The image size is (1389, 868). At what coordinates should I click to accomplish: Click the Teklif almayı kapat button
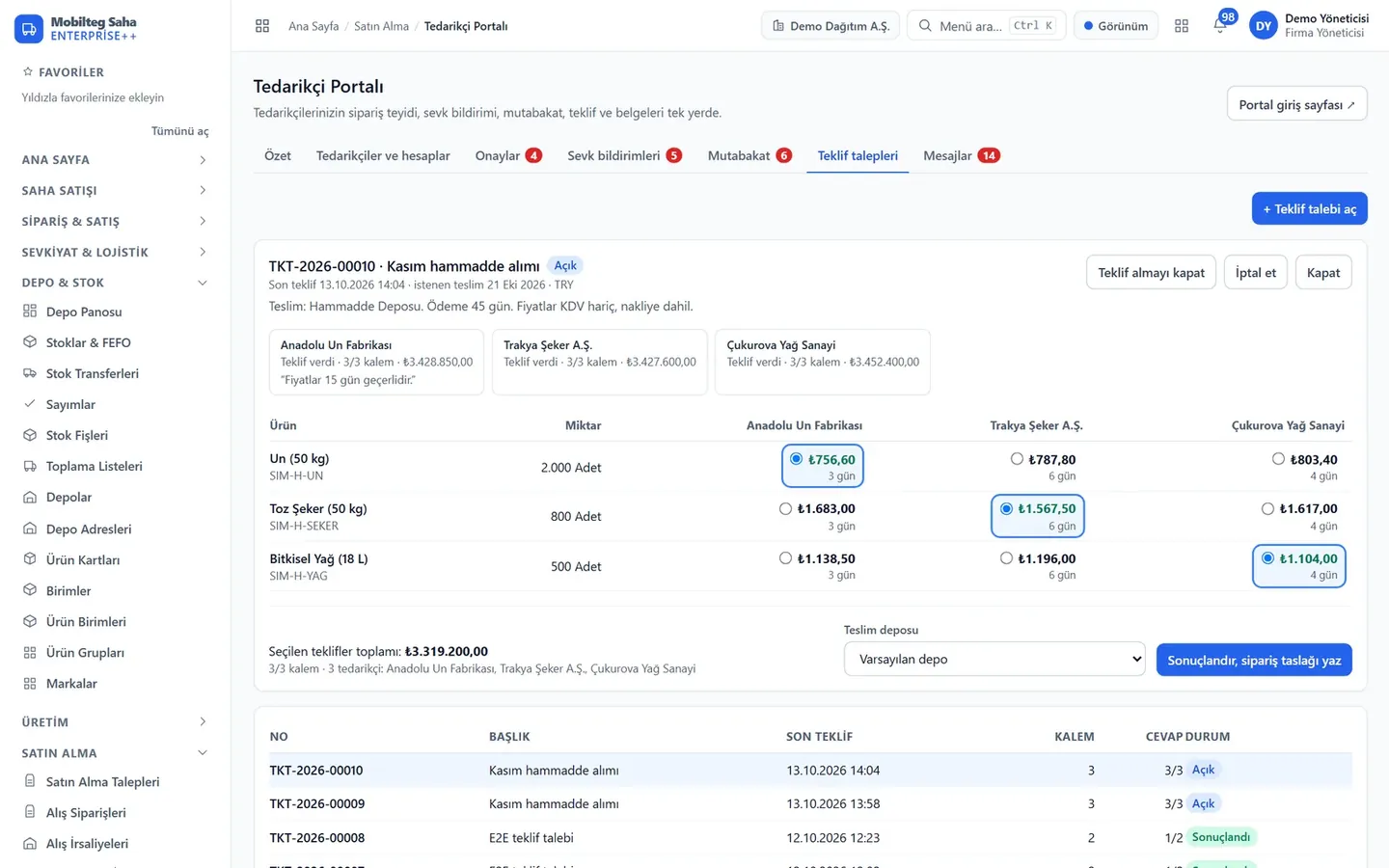(x=1151, y=272)
